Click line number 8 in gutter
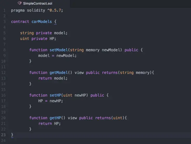This screenshot has height=144, width=191. (x=4, y=50)
